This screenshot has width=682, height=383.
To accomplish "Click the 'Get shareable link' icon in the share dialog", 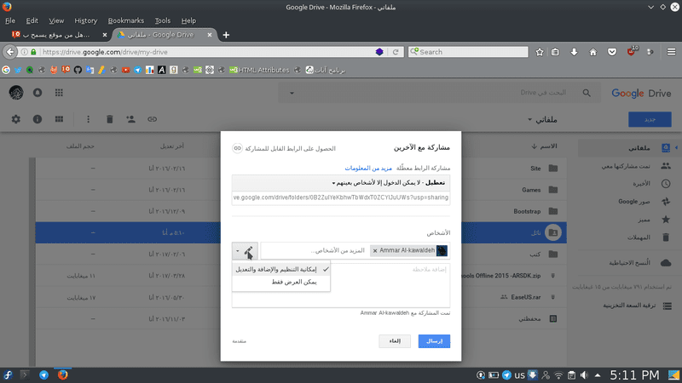I will [237, 148].
